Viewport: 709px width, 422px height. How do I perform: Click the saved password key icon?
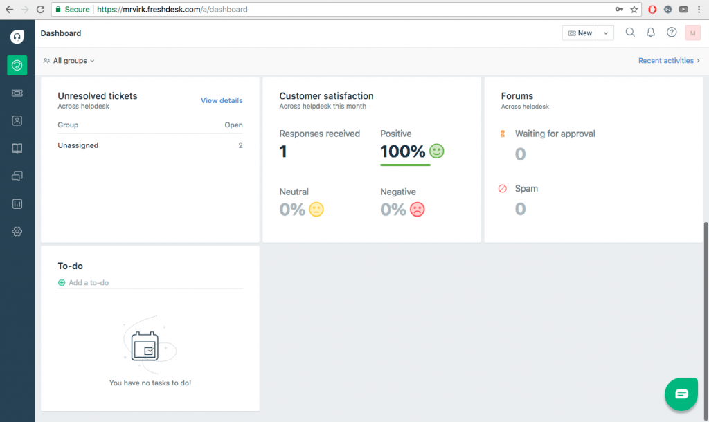point(619,10)
